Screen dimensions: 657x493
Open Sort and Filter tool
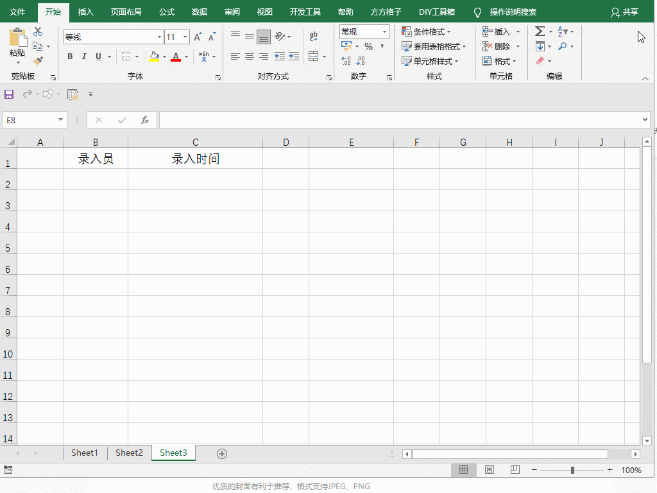coord(562,31)
